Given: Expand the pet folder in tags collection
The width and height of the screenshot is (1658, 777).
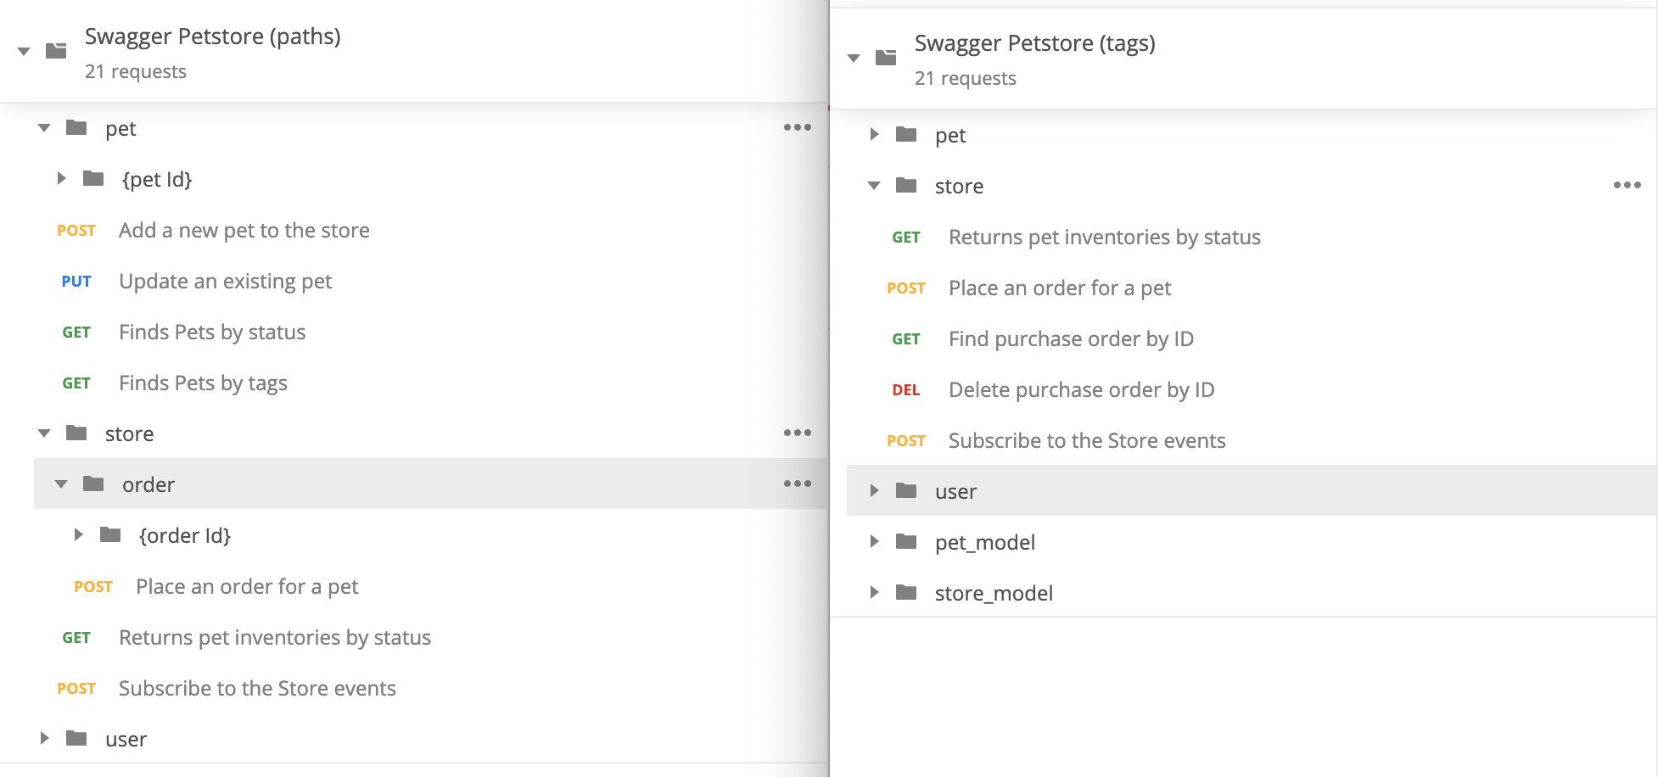Looking at the screenshot, I should coord(874,135).
